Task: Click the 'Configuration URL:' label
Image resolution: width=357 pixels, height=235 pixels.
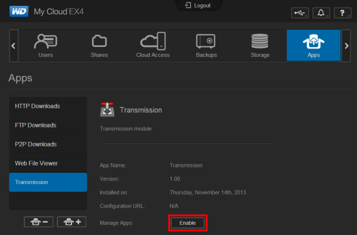Action: [x=122, y=206]
